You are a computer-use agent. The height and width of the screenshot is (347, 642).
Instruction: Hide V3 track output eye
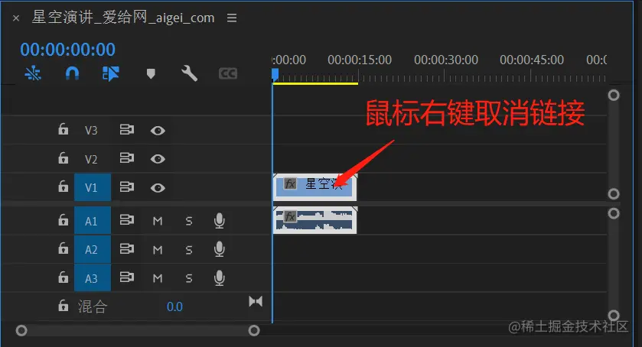(x=158, y=131)
